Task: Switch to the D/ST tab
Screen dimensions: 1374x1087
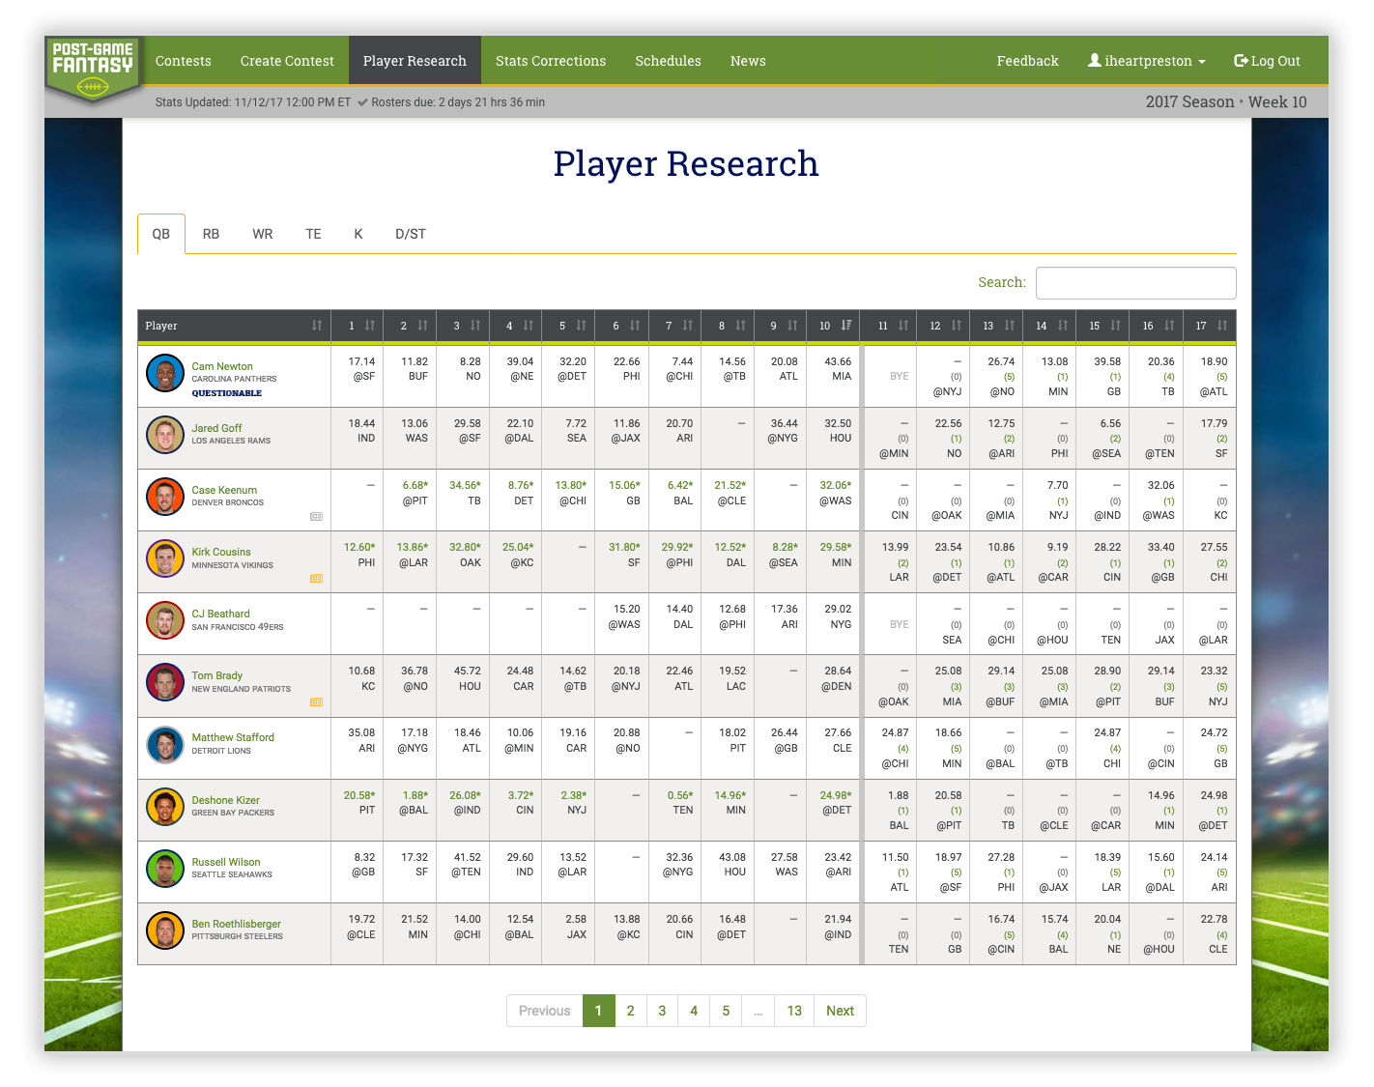Action: point(411,234)
